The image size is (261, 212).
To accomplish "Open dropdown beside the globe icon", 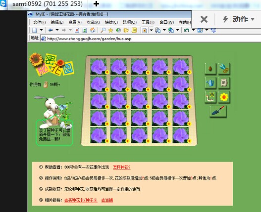I will pyautogui.click(x=178, y=30).
